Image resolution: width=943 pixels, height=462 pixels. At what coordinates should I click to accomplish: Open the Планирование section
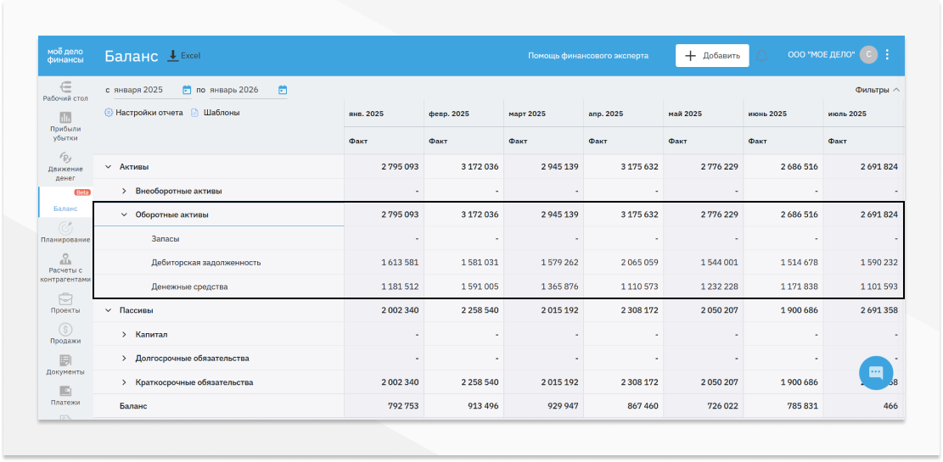[65, 233]
